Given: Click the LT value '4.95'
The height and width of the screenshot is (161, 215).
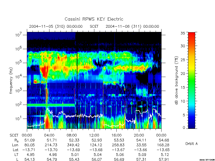Looking at the screenshot, I should [x=31, y=155].
